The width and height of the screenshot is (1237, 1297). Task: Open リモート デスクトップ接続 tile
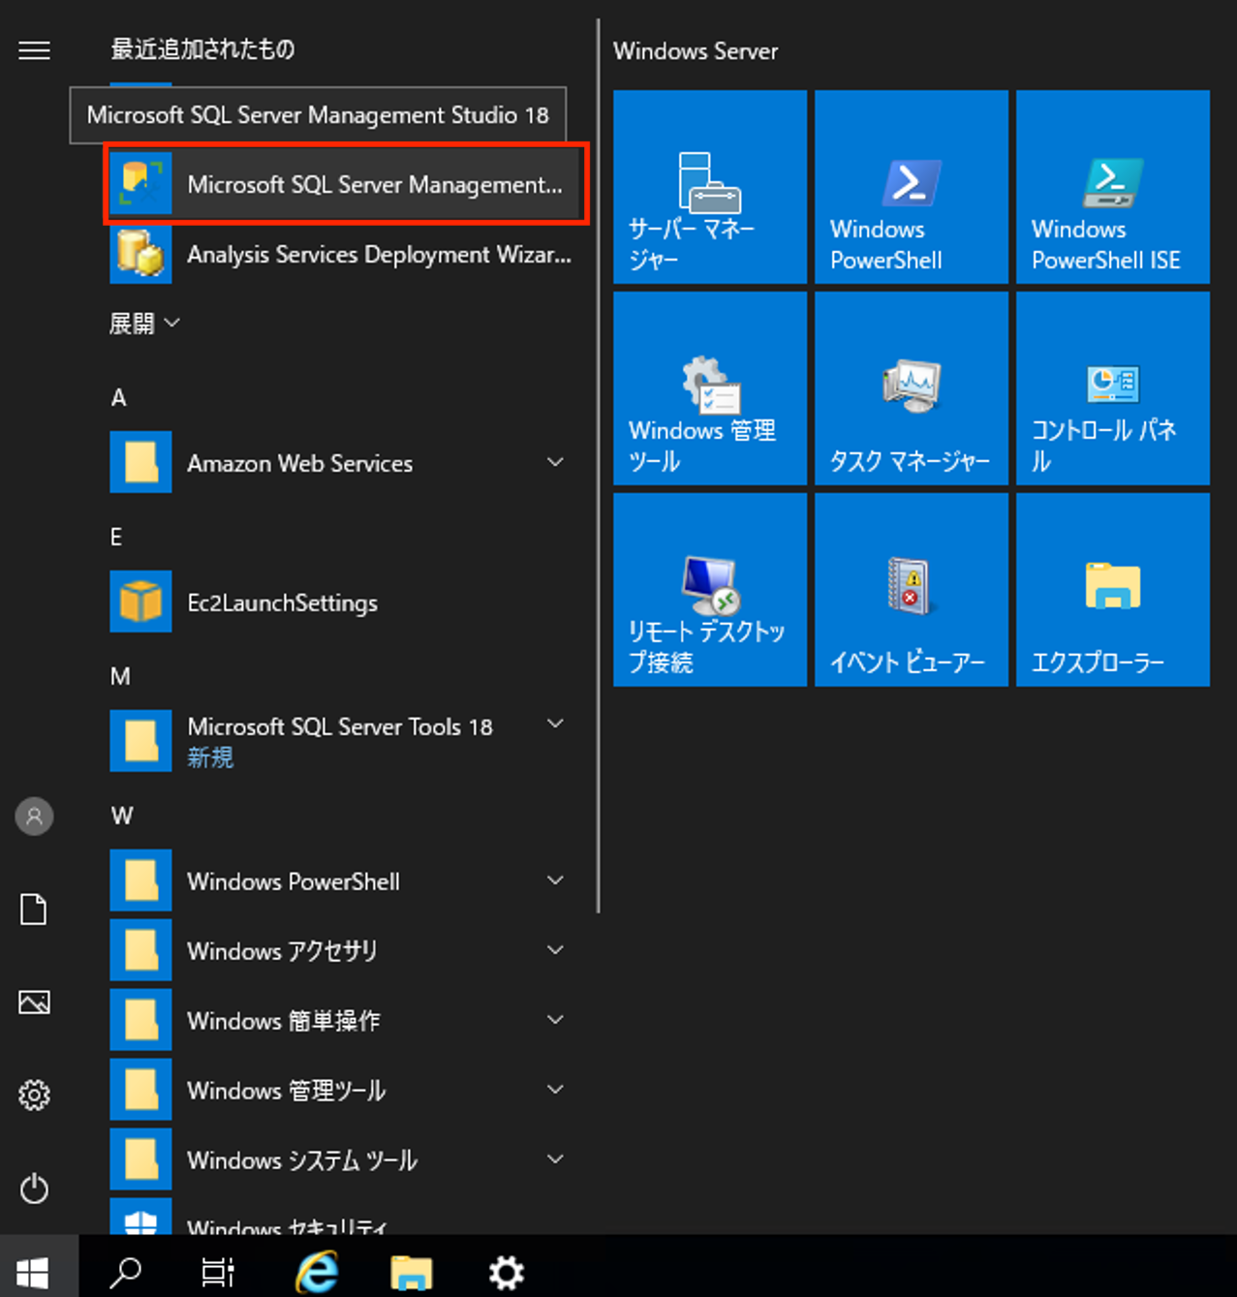pyautogui.click(x=709, y=589)
